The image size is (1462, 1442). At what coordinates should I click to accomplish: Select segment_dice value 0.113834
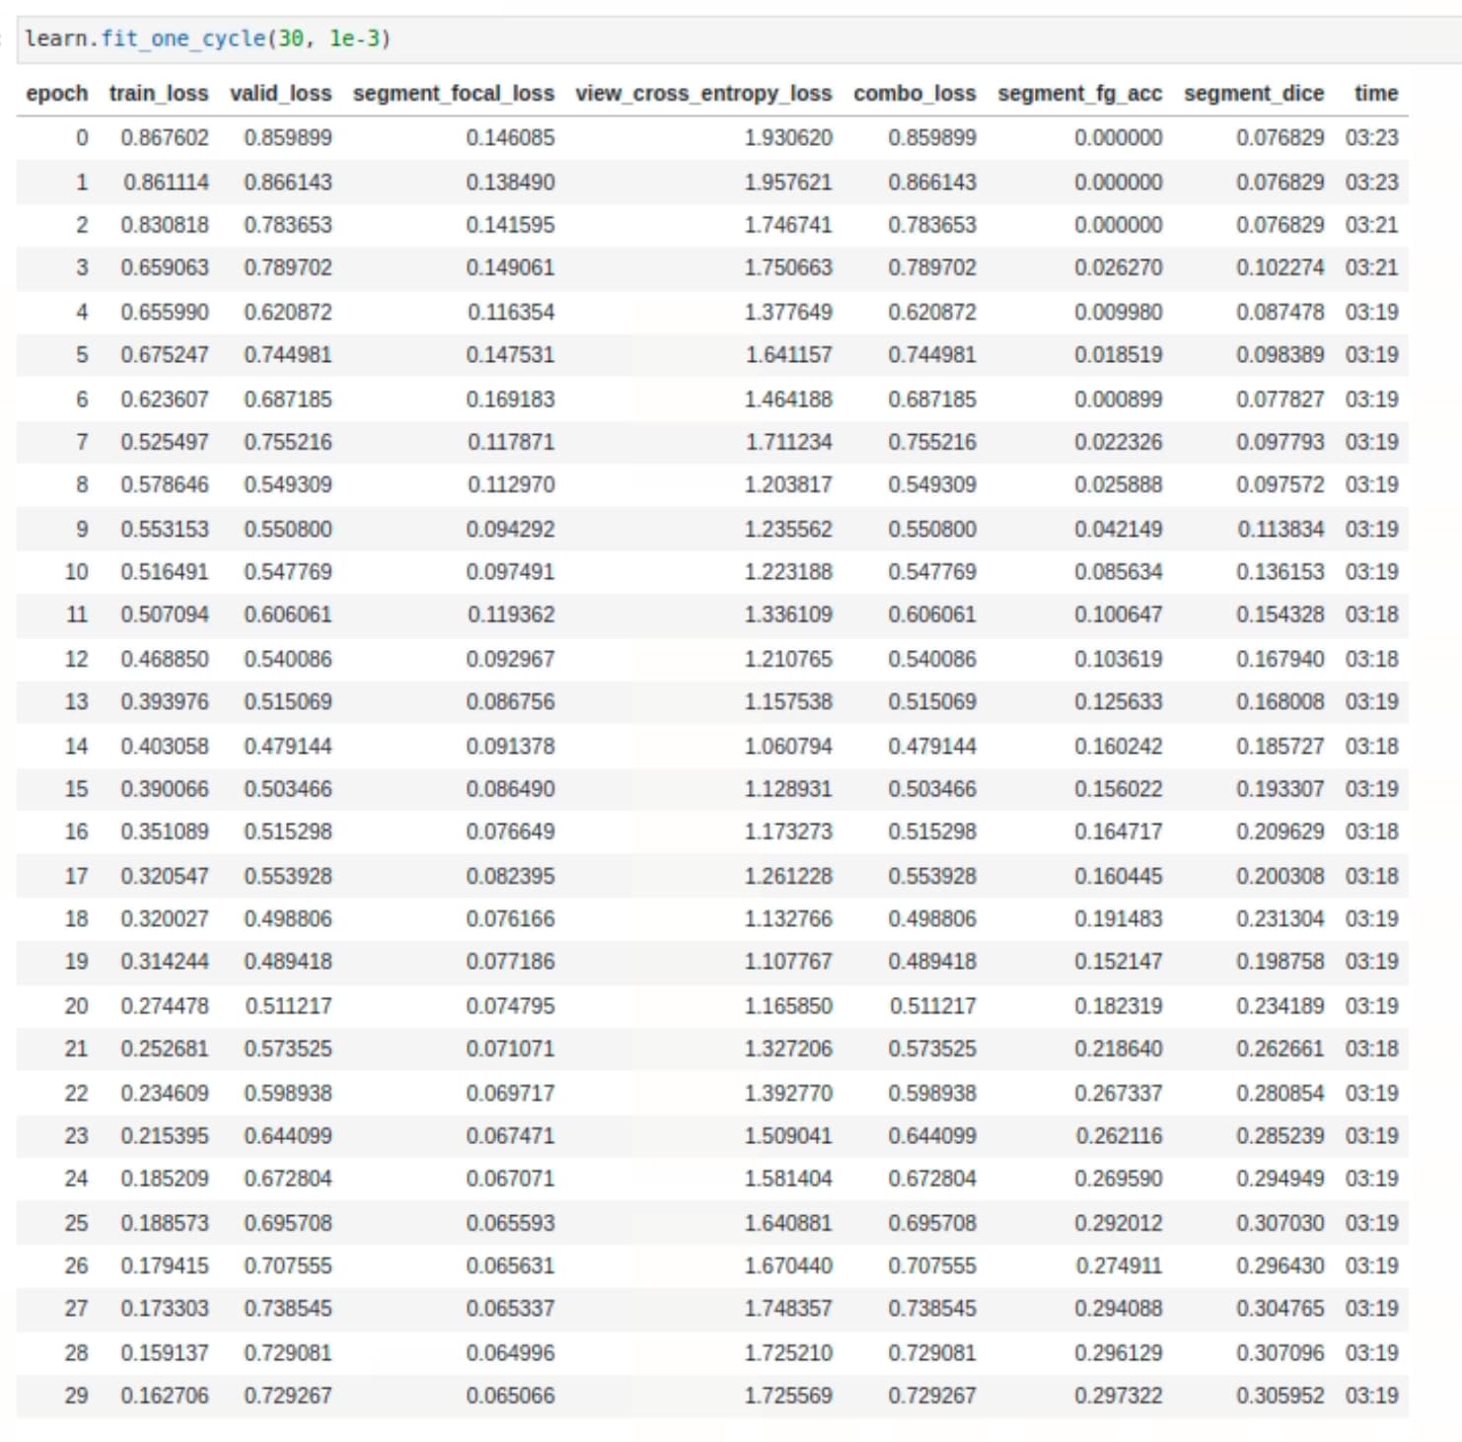1280,530
